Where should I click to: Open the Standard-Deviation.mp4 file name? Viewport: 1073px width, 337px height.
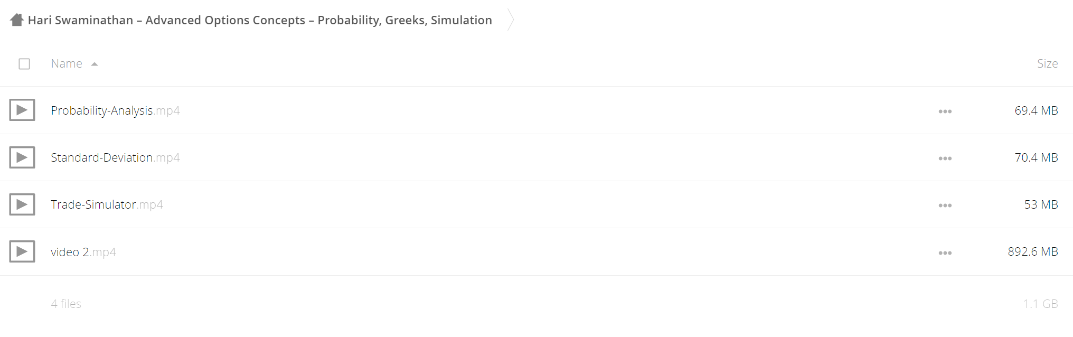tap(115, 157)
